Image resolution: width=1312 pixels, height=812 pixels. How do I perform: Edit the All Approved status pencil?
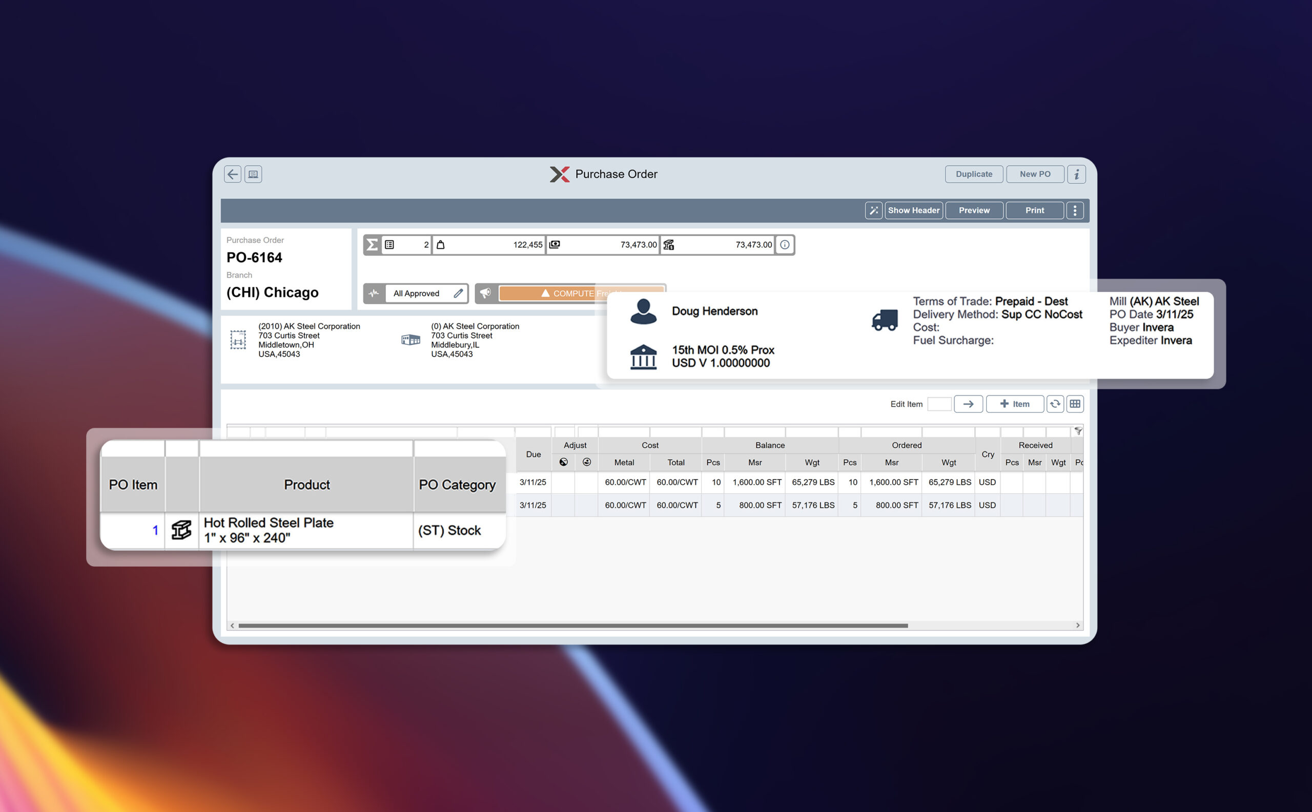[x=458, y=293]
